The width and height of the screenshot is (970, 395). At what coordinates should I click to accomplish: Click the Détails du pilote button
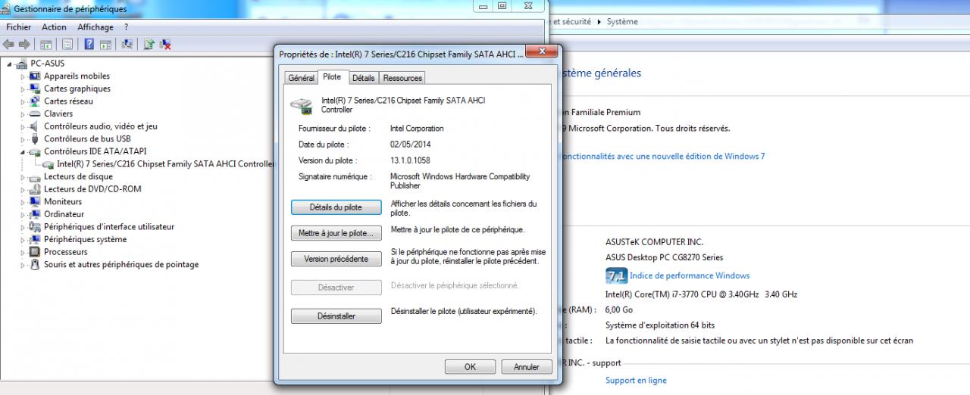336,207
